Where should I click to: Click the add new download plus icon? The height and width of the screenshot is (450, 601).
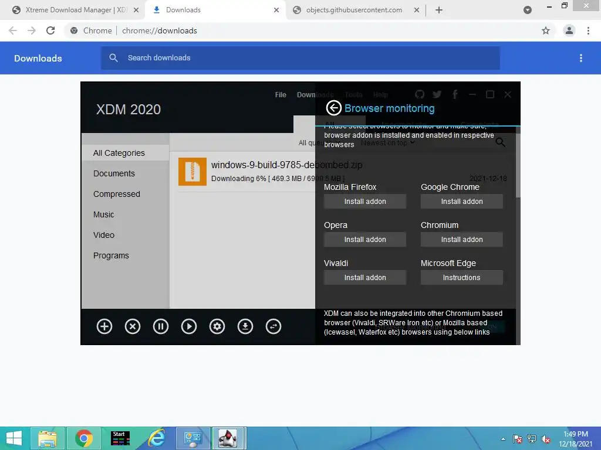click(x=104, y=326)
